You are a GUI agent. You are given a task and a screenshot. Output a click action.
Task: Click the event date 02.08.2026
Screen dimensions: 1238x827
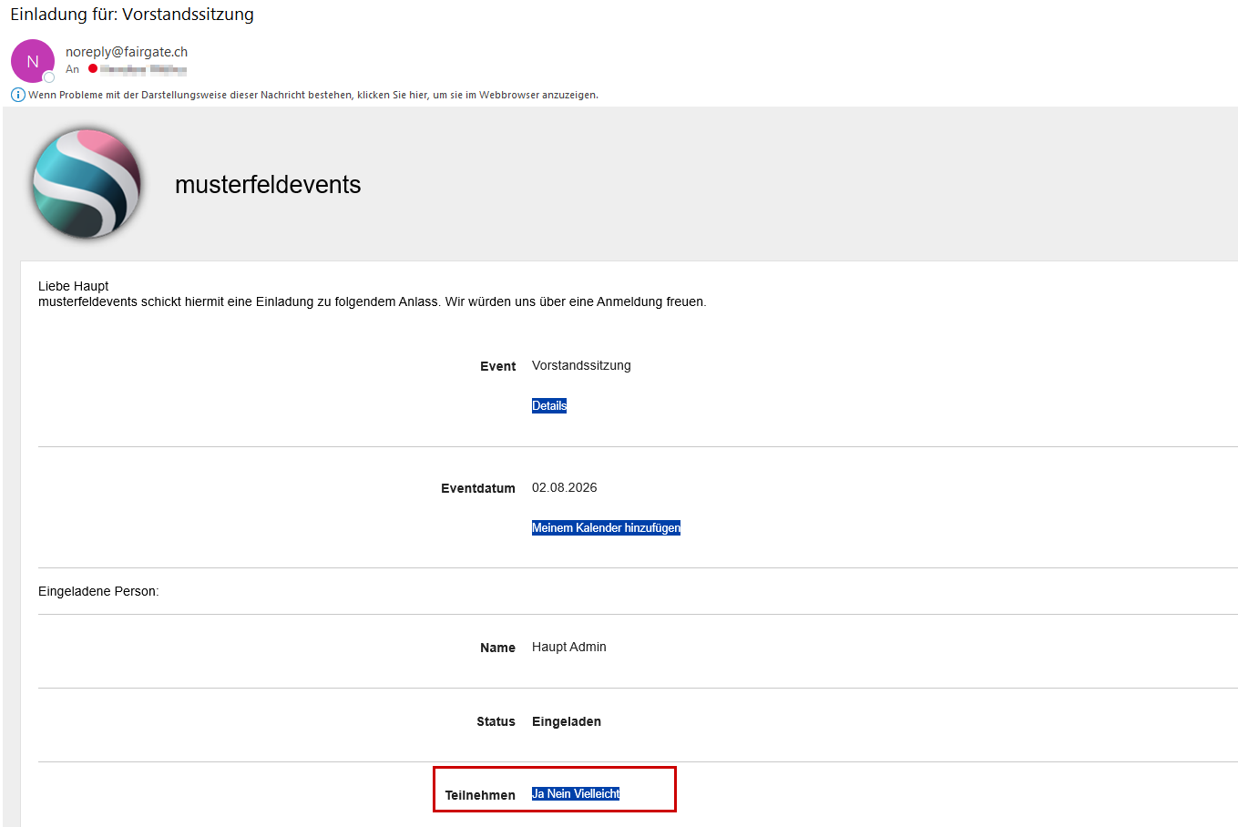tap(564, 488)
